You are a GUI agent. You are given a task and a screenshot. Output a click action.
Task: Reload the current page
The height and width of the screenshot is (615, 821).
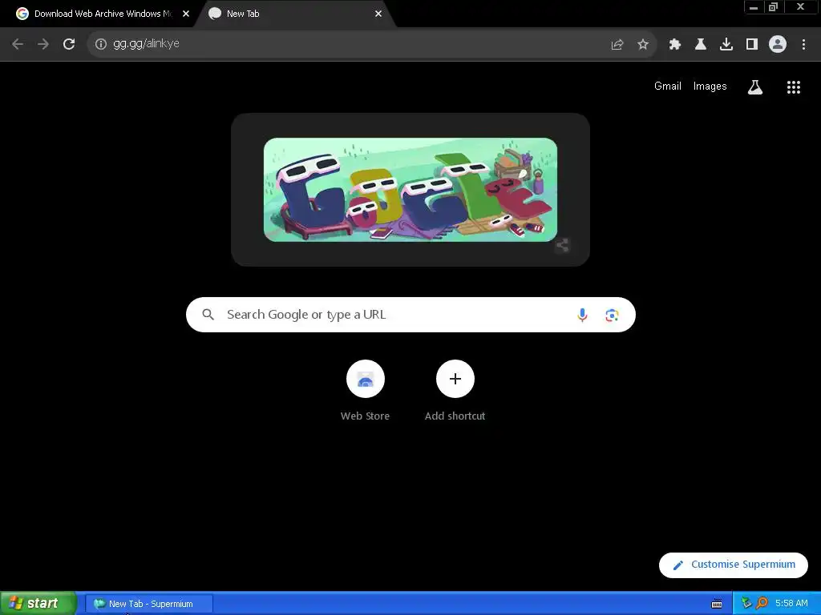click(x=69, y=44)
